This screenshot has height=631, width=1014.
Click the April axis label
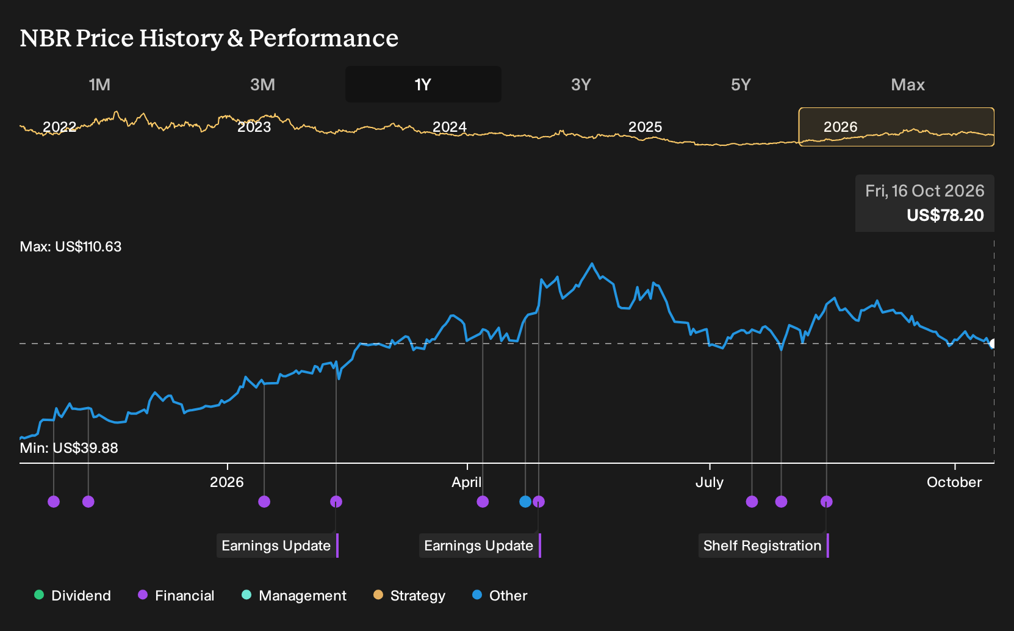(x=467, y=482)
